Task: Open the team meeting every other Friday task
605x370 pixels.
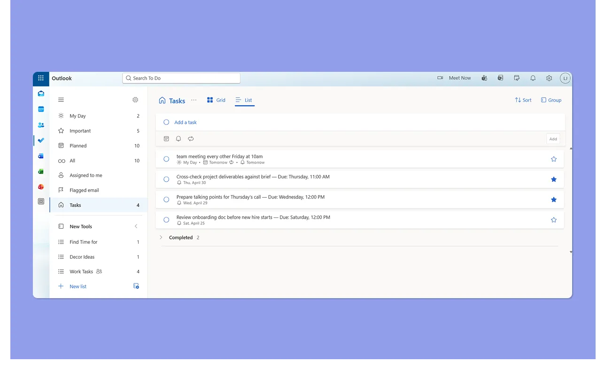Action: click(360, 159)
